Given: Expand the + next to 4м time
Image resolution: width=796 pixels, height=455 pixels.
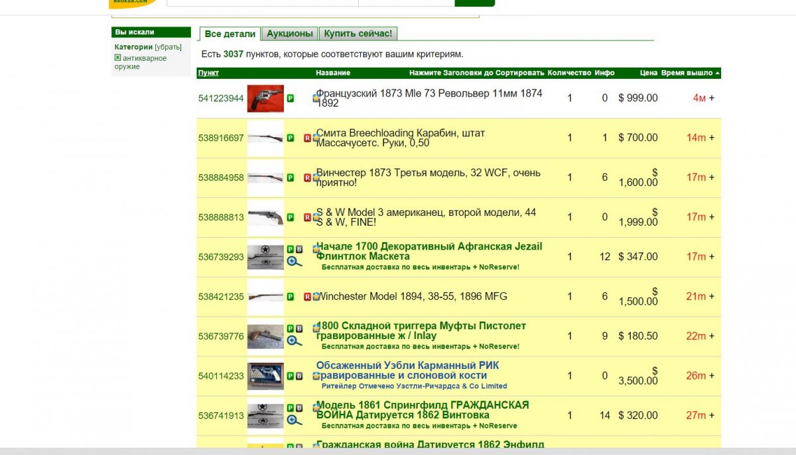Looking at the screenshot, I should 712,98.
